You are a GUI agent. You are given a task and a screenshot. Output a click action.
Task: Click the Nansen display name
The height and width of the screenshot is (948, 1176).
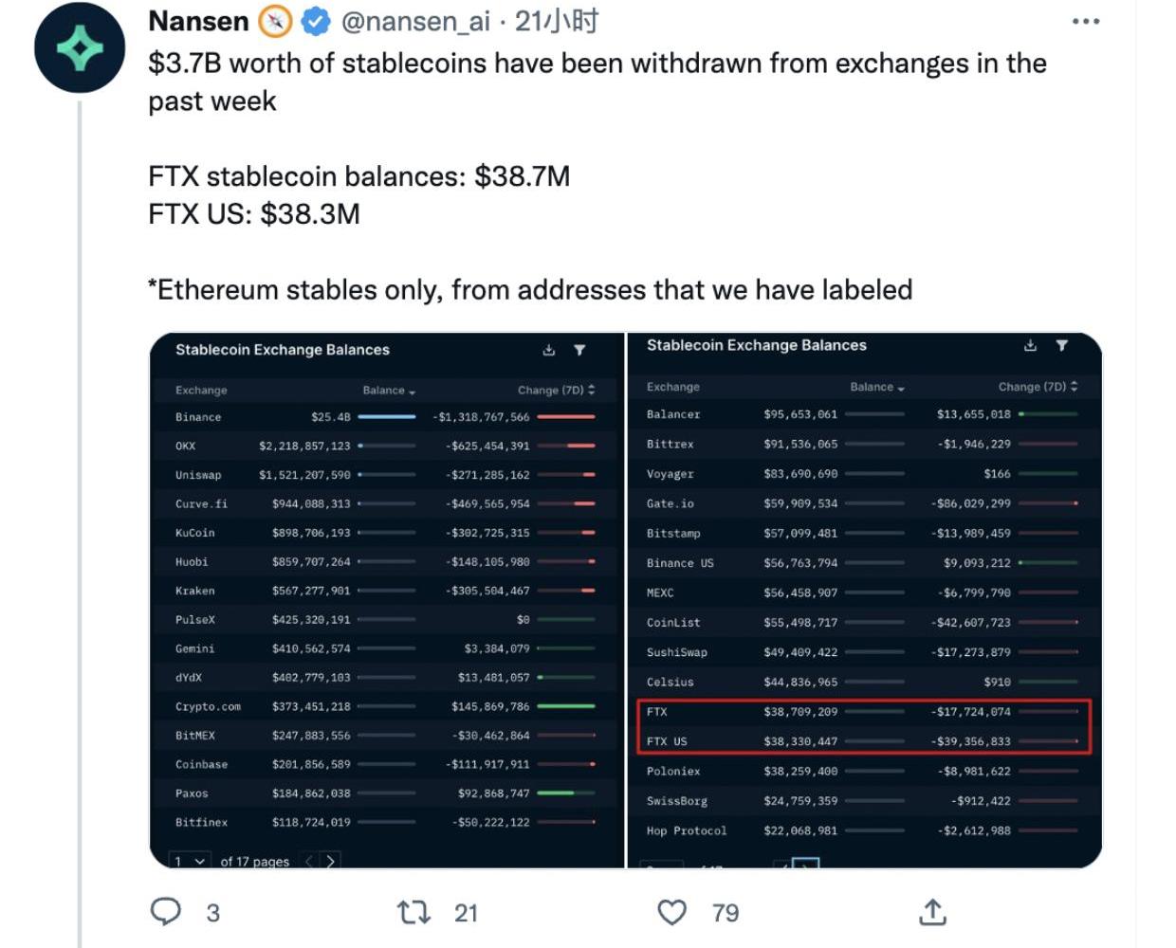click(x=198, y=21)
